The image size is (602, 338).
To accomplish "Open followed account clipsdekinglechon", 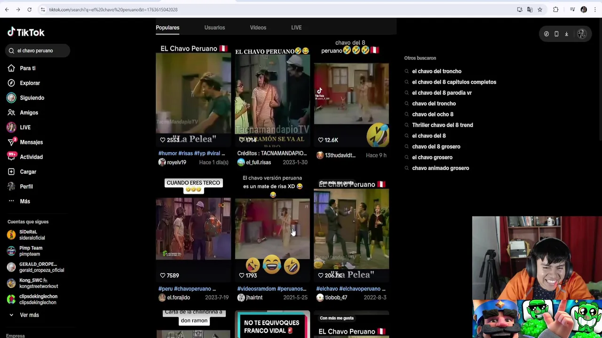I will 38,300.
